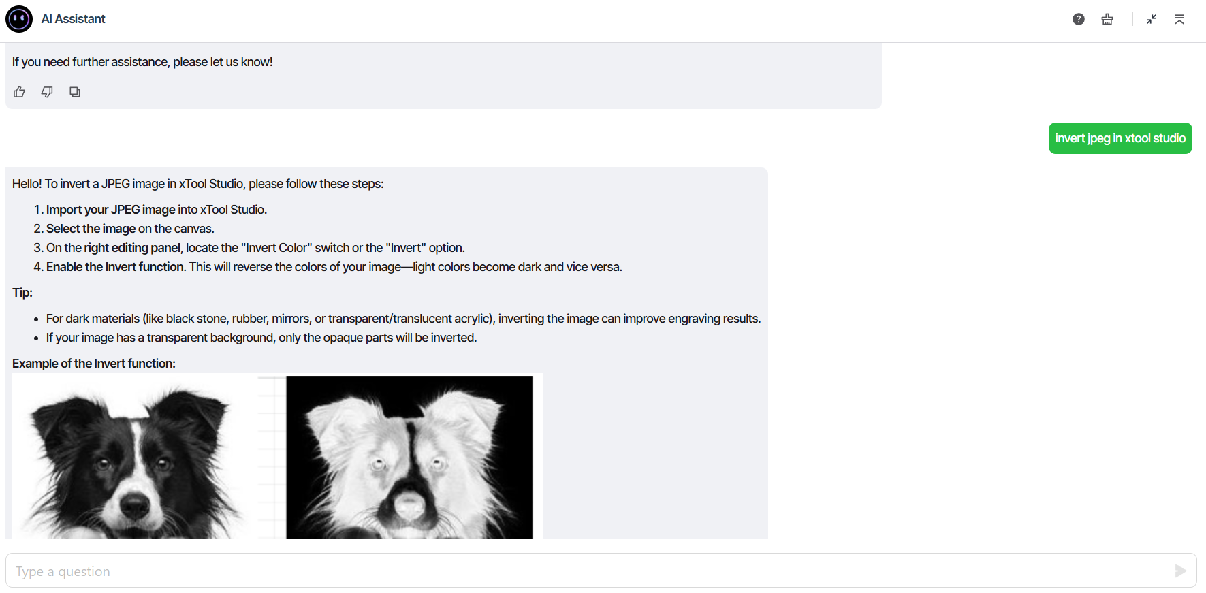1206x593 pixels.
Task: Click the AI Assistant title text
Action: point(73,19)
